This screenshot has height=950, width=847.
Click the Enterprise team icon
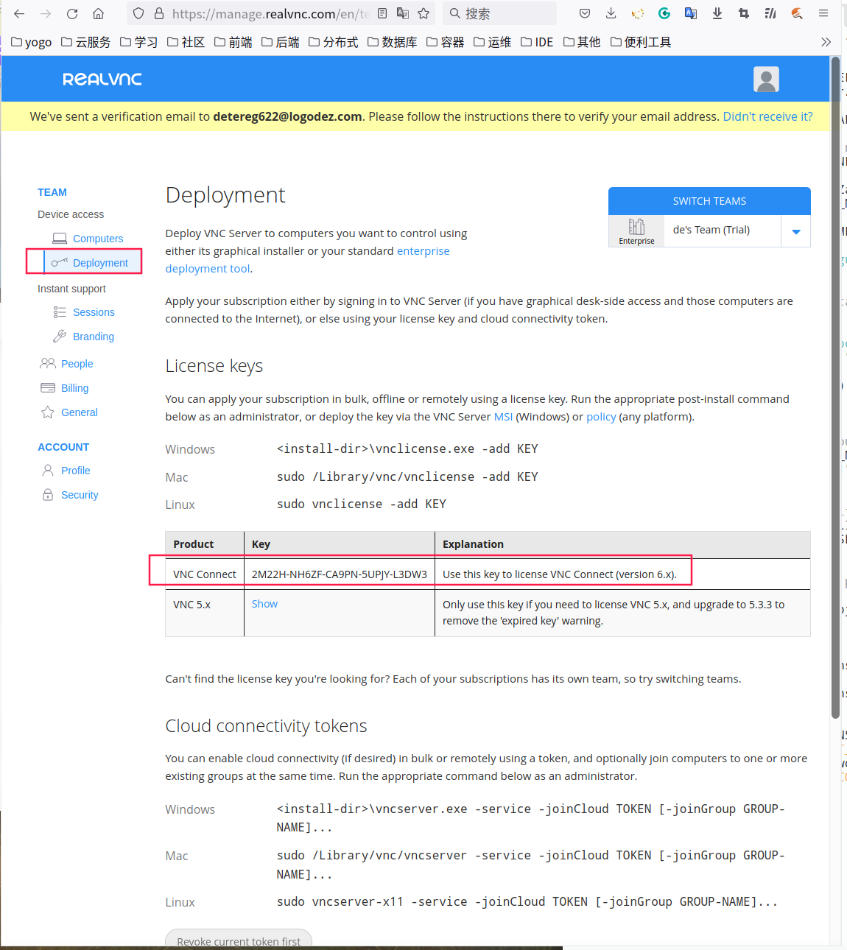coord(636,231)
